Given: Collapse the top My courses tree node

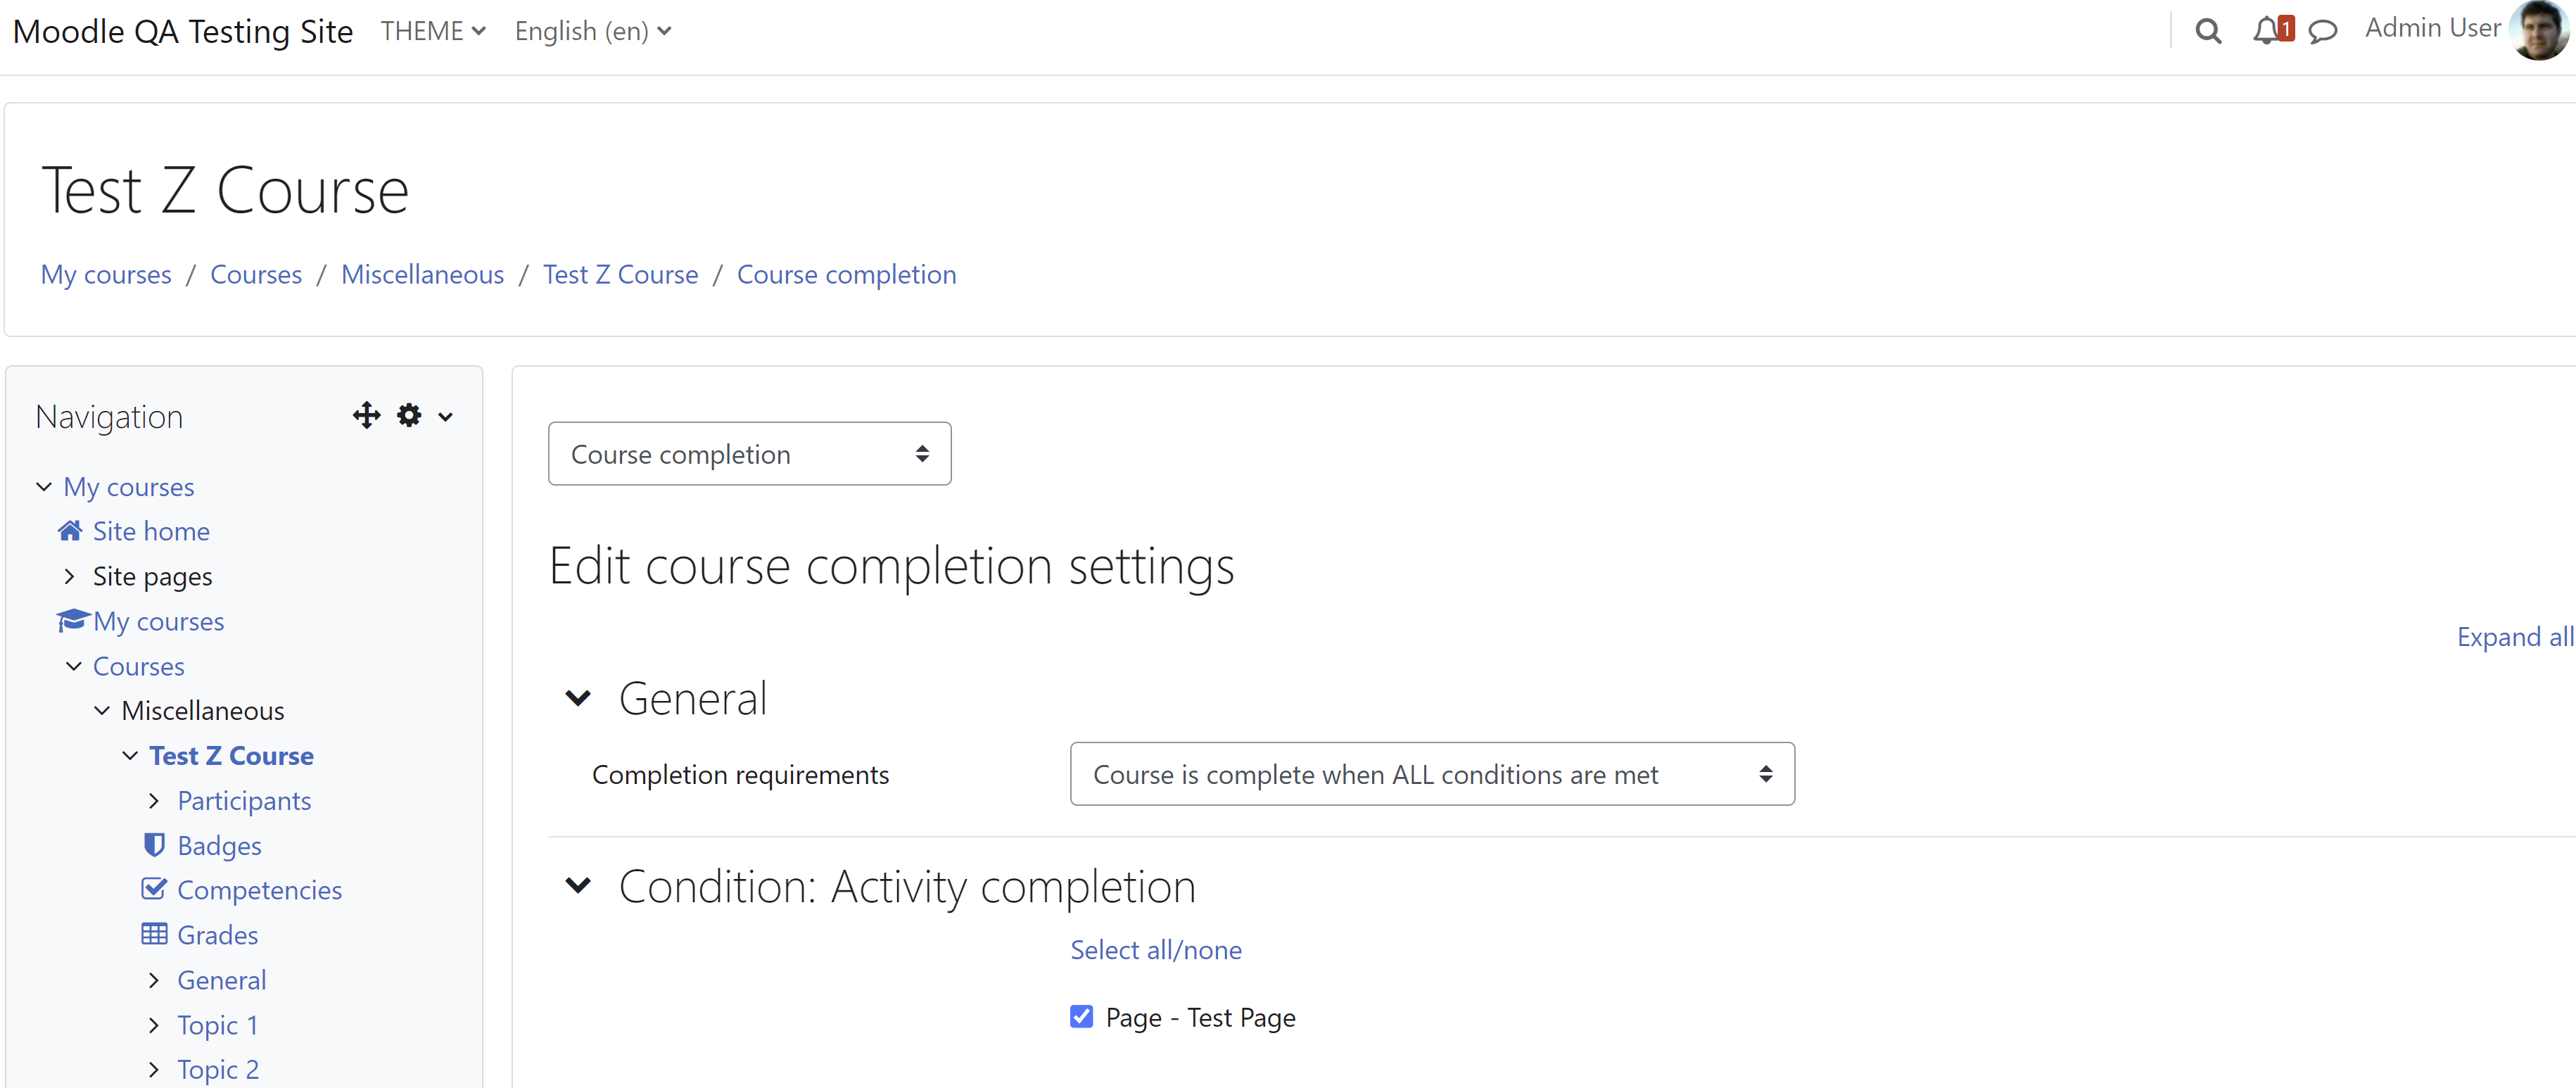Looking at the screenshot, I should (44, 487).
